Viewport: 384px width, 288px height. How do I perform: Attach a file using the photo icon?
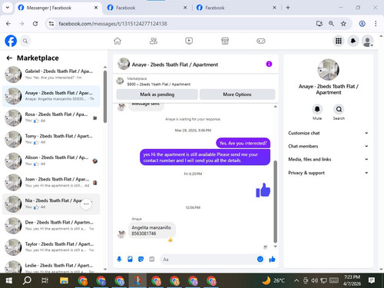[x=130, y=260]
